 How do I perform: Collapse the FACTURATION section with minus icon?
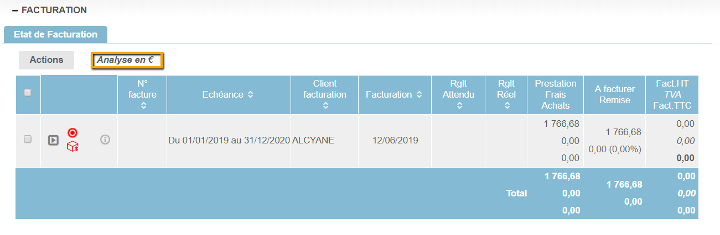tap(15, 10)
